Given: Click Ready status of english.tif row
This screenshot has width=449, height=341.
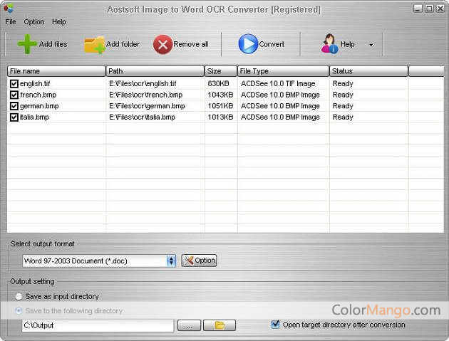Looking at the screenshot, I should click(343, 83).
